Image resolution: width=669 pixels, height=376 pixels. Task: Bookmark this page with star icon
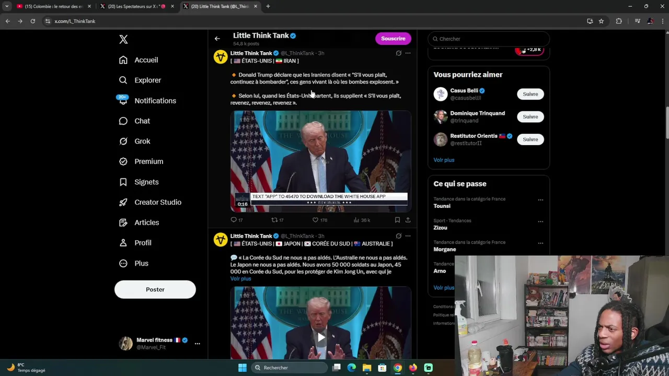pos(602,21)
